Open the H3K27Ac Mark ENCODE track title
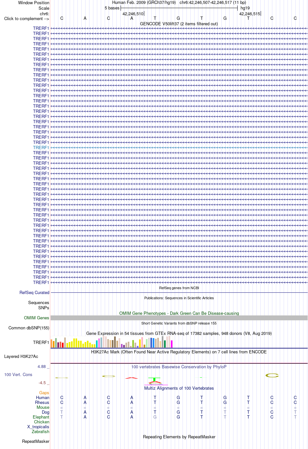308x449 pixels. (179, 352)
